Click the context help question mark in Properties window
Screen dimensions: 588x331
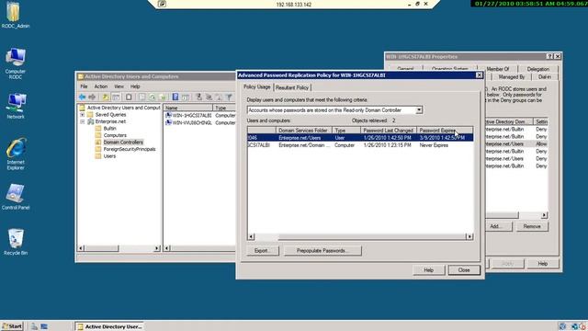coord(549,56)
